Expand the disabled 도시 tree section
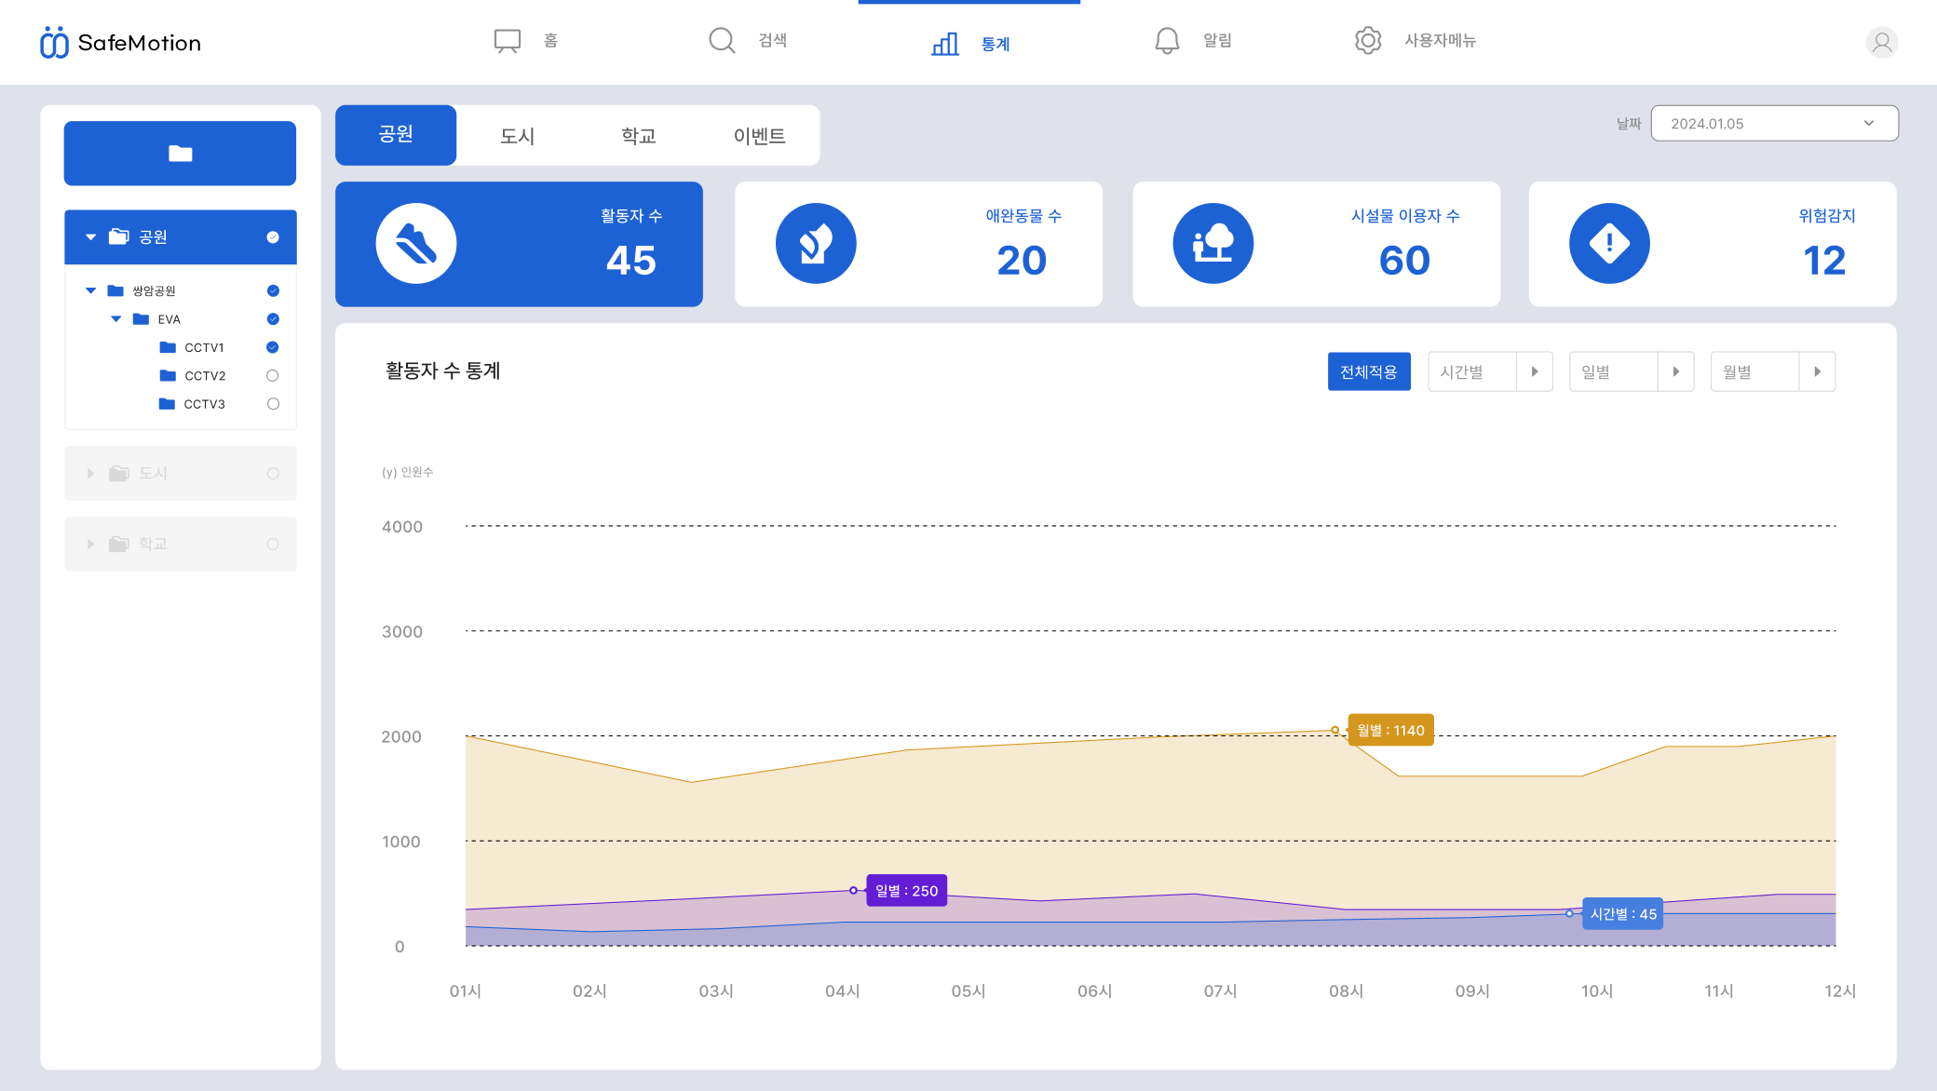Image resolution: width=1937 pixels, height=1091 pixels. [x=90, y=473]
